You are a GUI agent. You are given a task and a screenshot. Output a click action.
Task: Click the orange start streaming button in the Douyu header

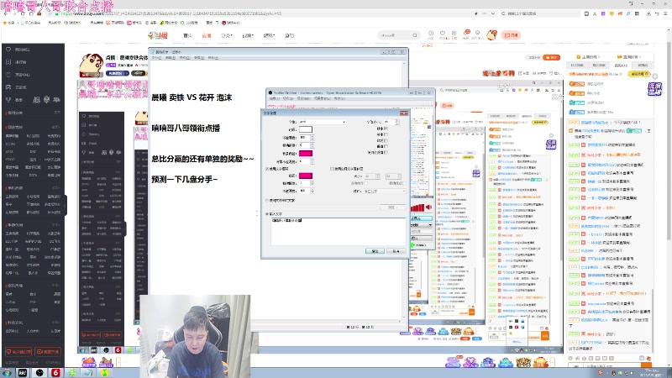coord(511,35)
